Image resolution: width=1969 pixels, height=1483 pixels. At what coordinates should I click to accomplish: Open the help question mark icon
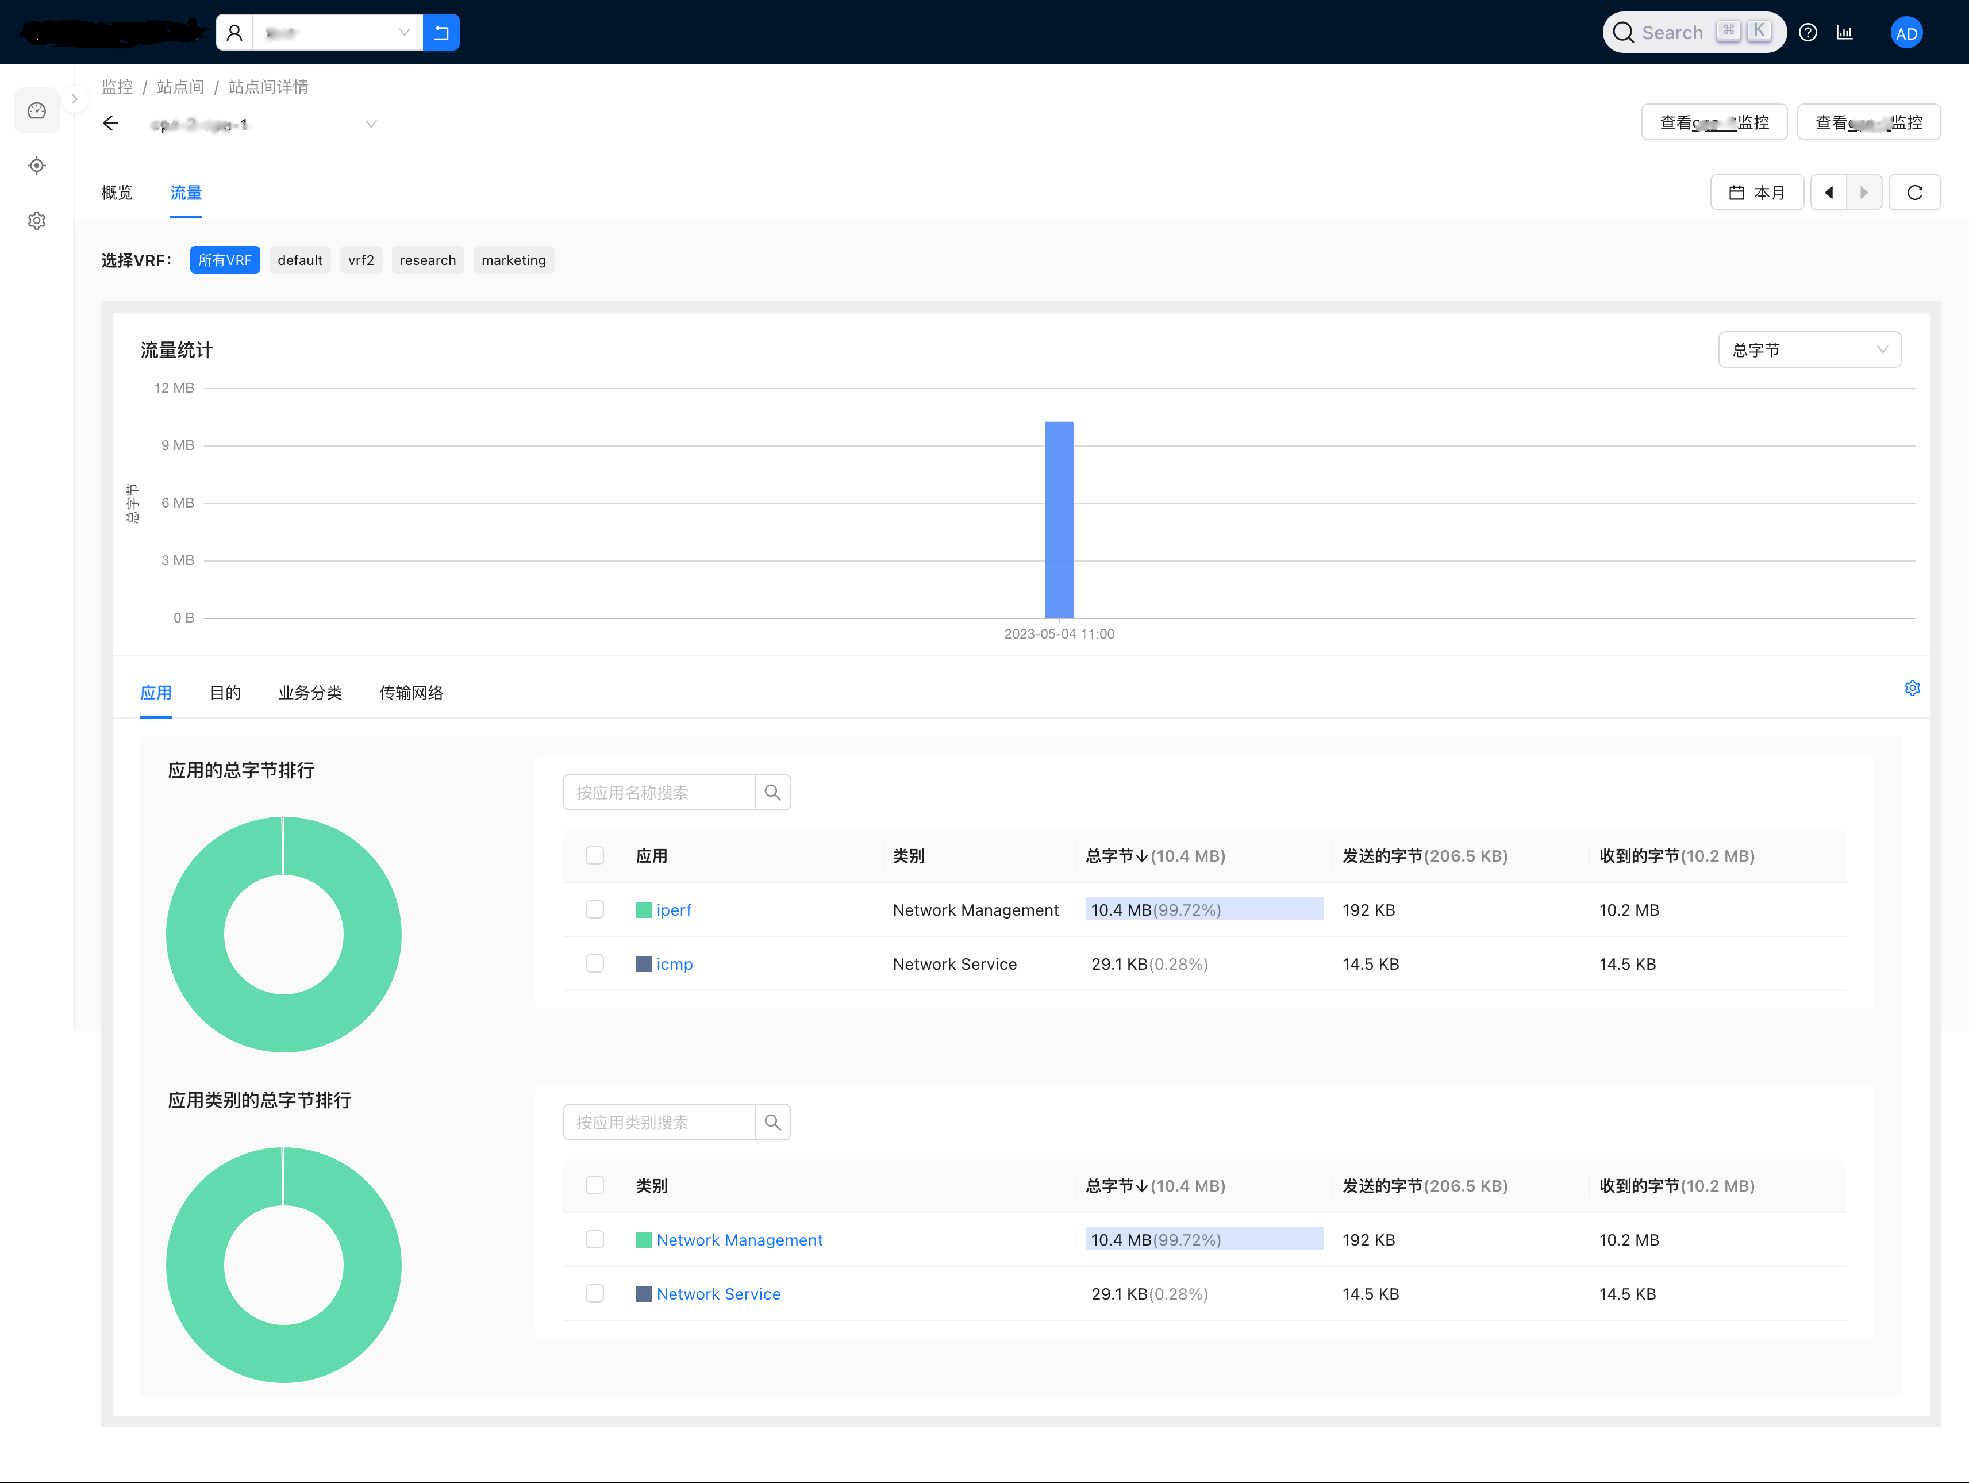click(1808, 33)
